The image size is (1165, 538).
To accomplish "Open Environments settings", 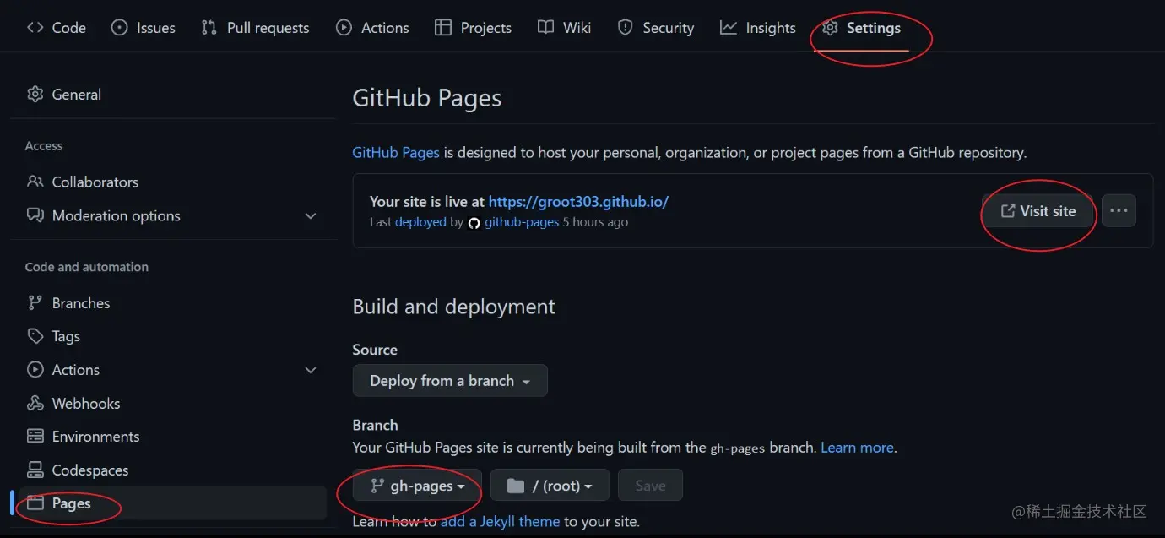I will click(172, 437).
